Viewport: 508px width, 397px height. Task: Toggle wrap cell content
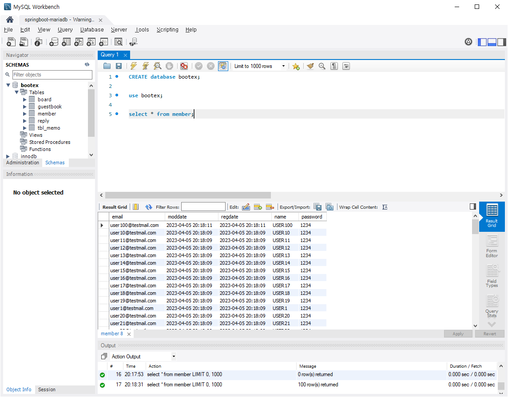(x=385, y=207)
